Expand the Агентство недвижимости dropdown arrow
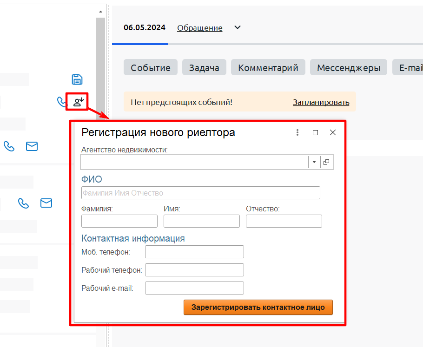The image size is (423, 347). (x=314, y=162)
